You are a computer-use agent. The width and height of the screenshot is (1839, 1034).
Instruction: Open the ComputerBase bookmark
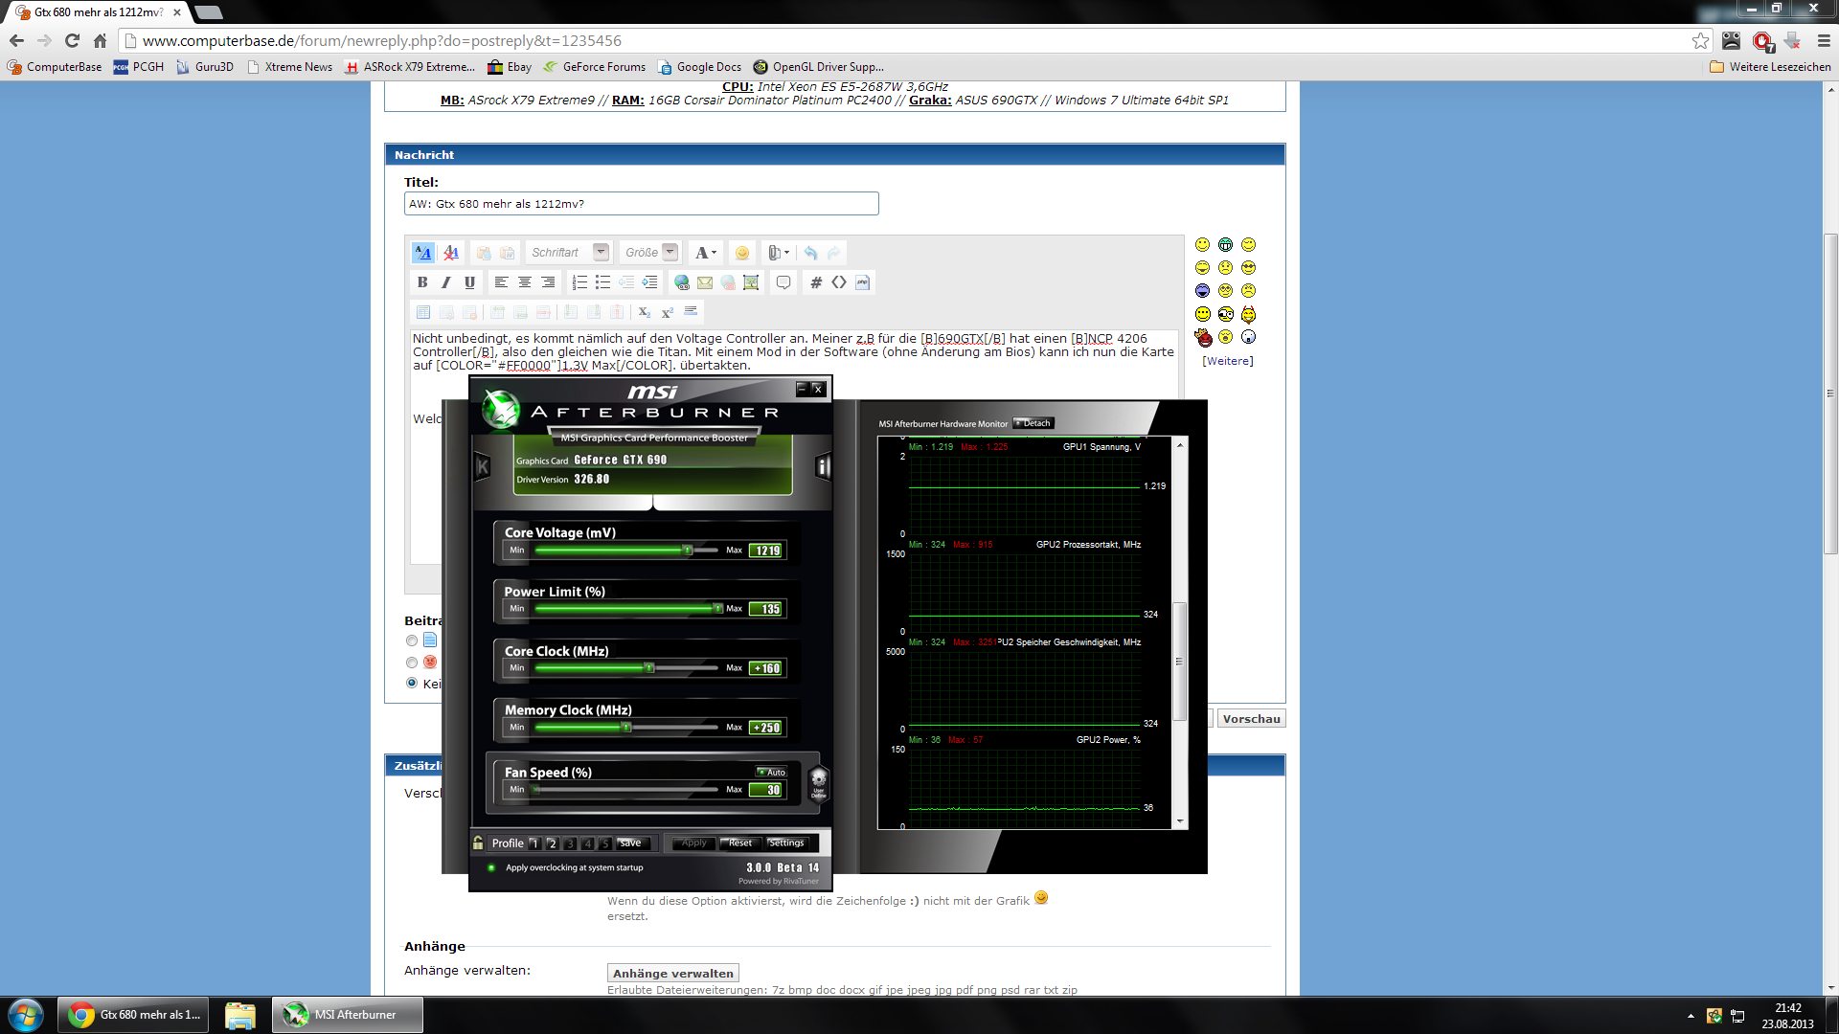coord(55,67)
